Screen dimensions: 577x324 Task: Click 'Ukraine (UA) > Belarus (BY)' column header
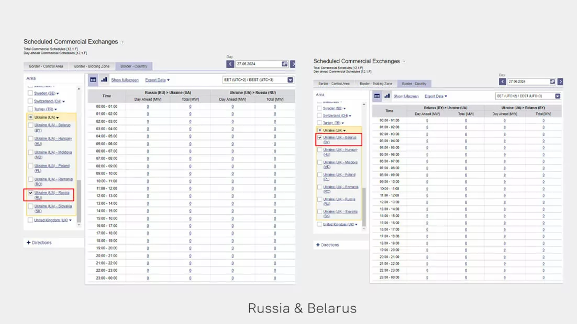pyautogui.click(x=523, y=108)
